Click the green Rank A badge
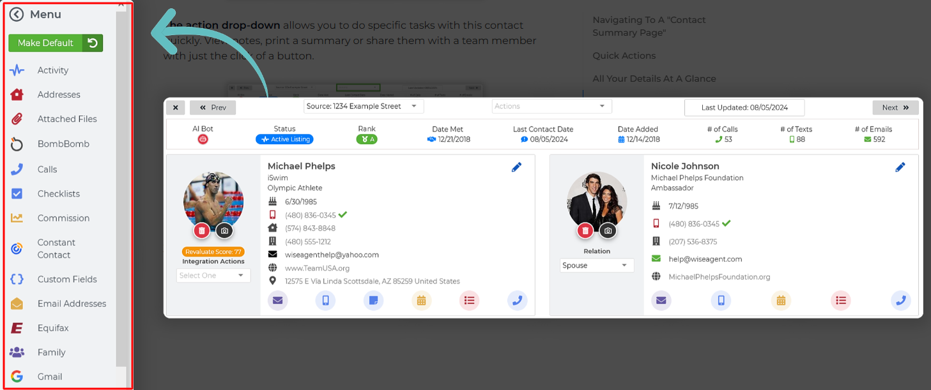The height and width of the screenshot is (390, 931). [x=367, y=139]
